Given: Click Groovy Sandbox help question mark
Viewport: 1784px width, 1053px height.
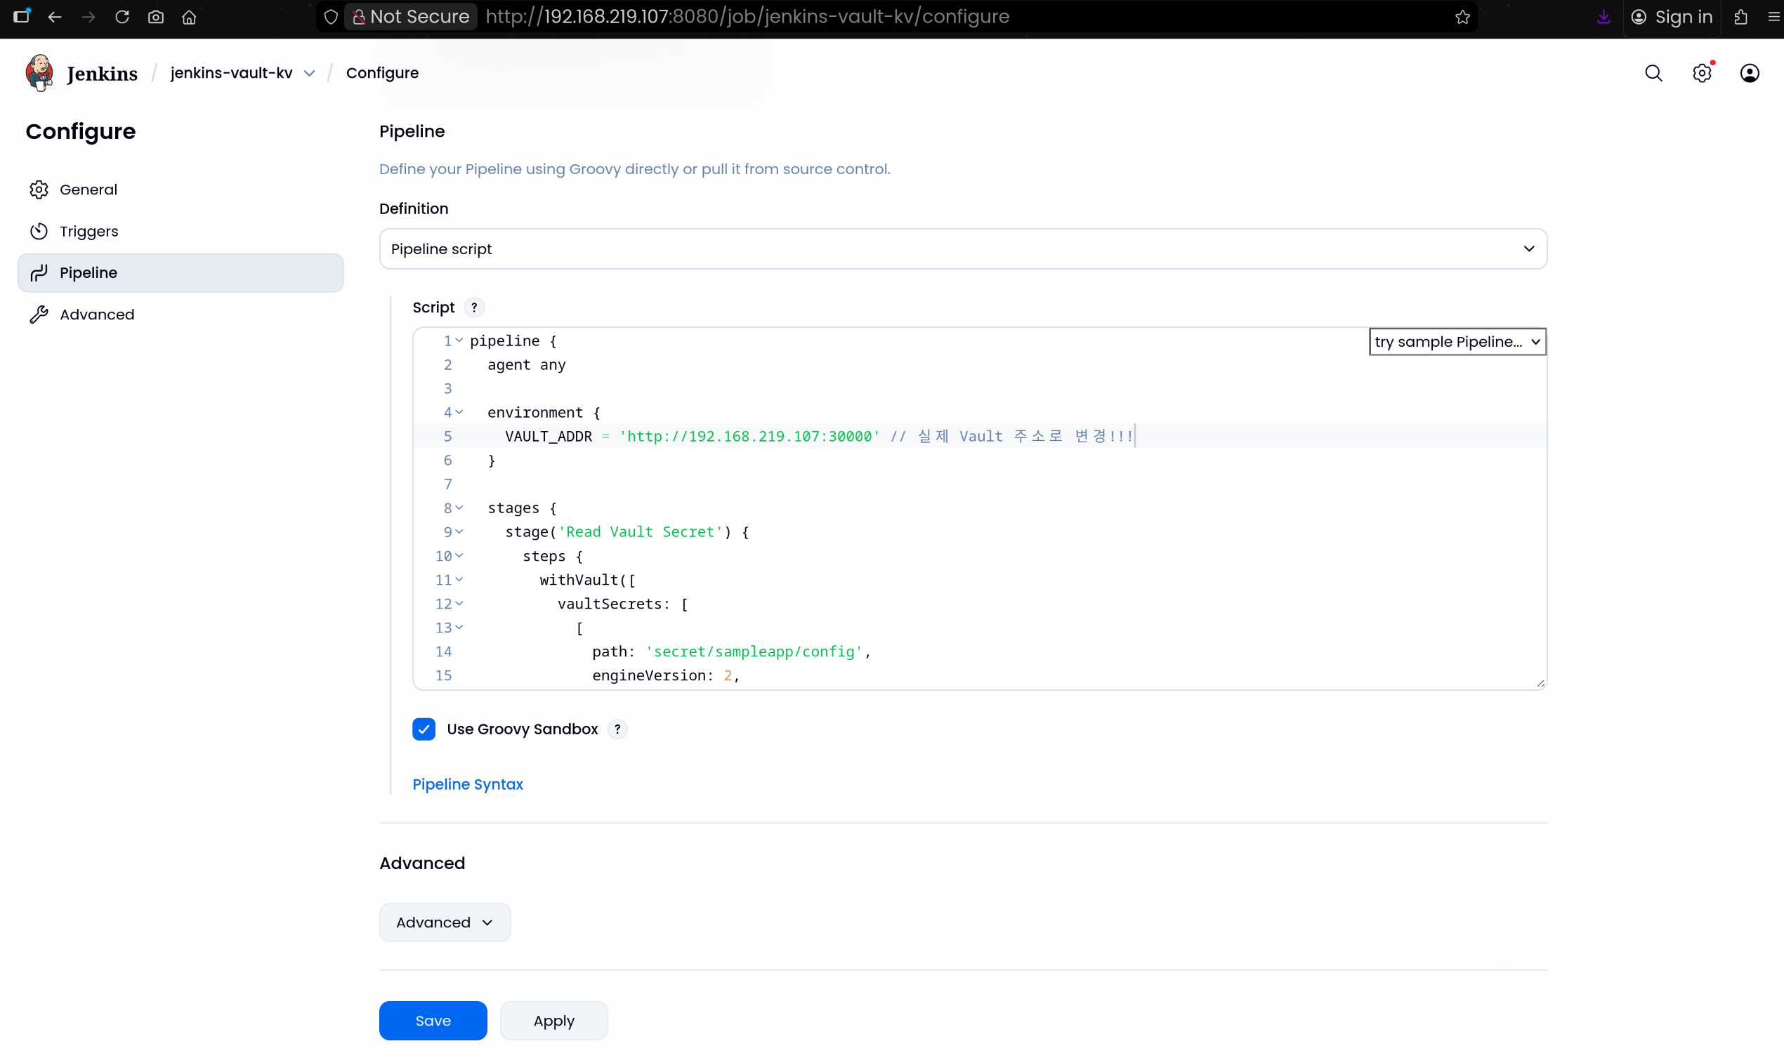Looking at the screenshot, I should [617, 729].
